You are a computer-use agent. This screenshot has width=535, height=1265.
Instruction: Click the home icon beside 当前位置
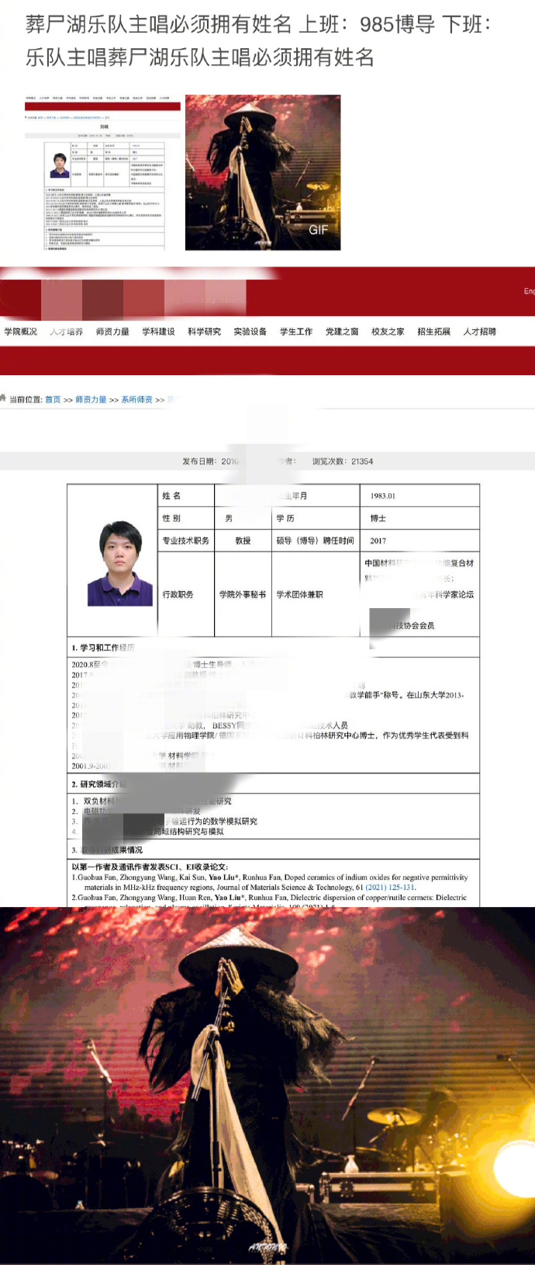(x=4, y=398)
